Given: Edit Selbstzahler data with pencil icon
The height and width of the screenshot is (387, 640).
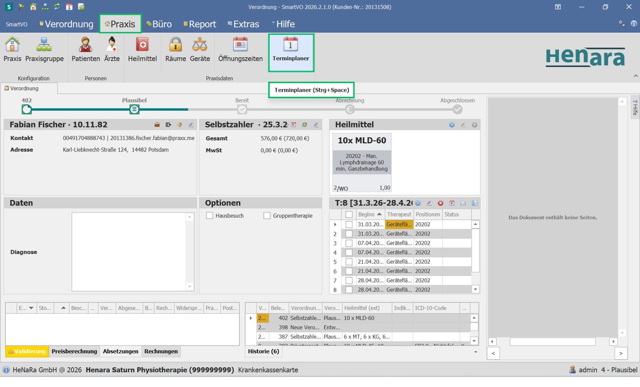Looking at the screenshot, I should (316, 125).
